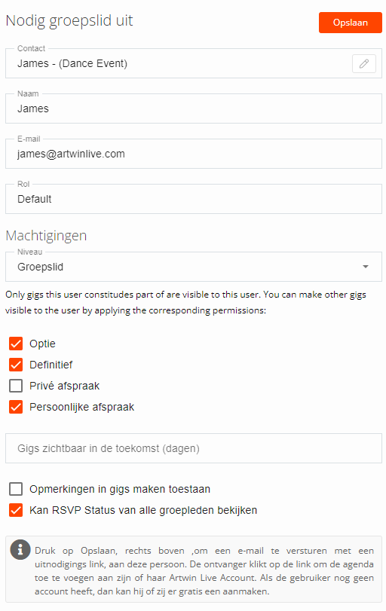This screenshot has height=611, width=386.
Task: Click the Persoonlijke afspraak label text
Action: [82, 407]
